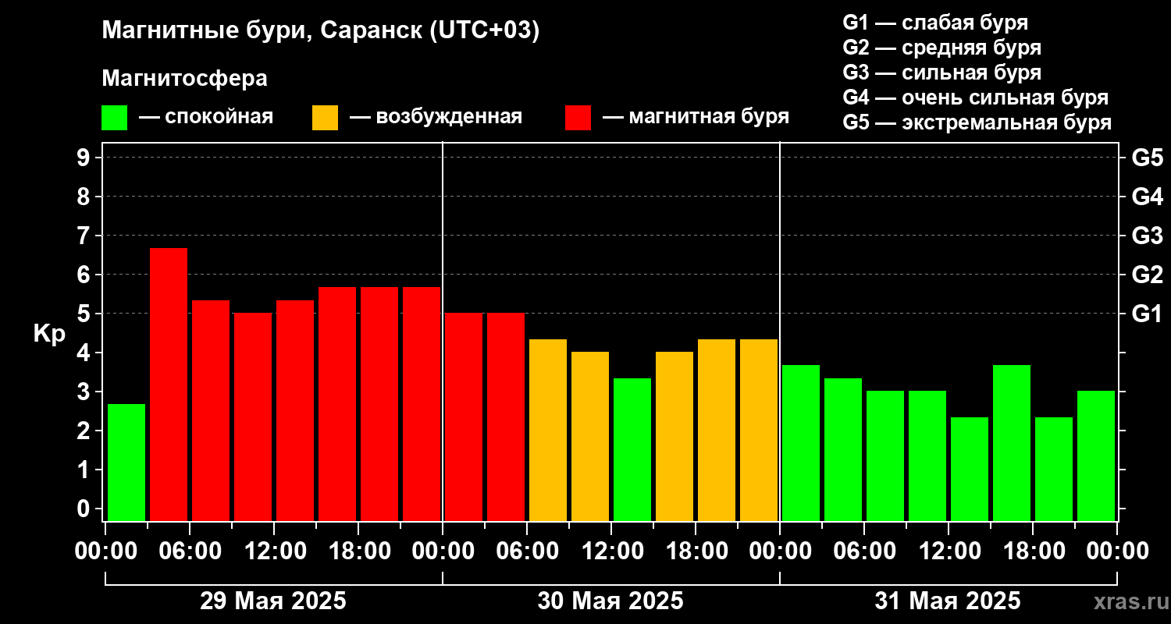Click the red 'магнитная буря' legend swatch
The width and height of the screenshot is (1171, 624).
pyautogui.click(x=578, y=118)
